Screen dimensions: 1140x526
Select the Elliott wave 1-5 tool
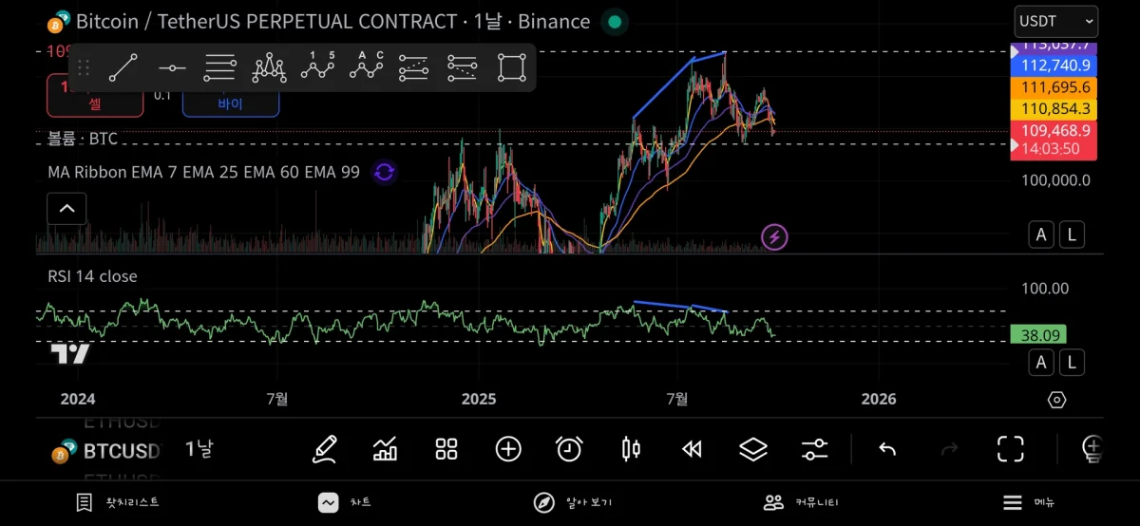coord(318,66)
